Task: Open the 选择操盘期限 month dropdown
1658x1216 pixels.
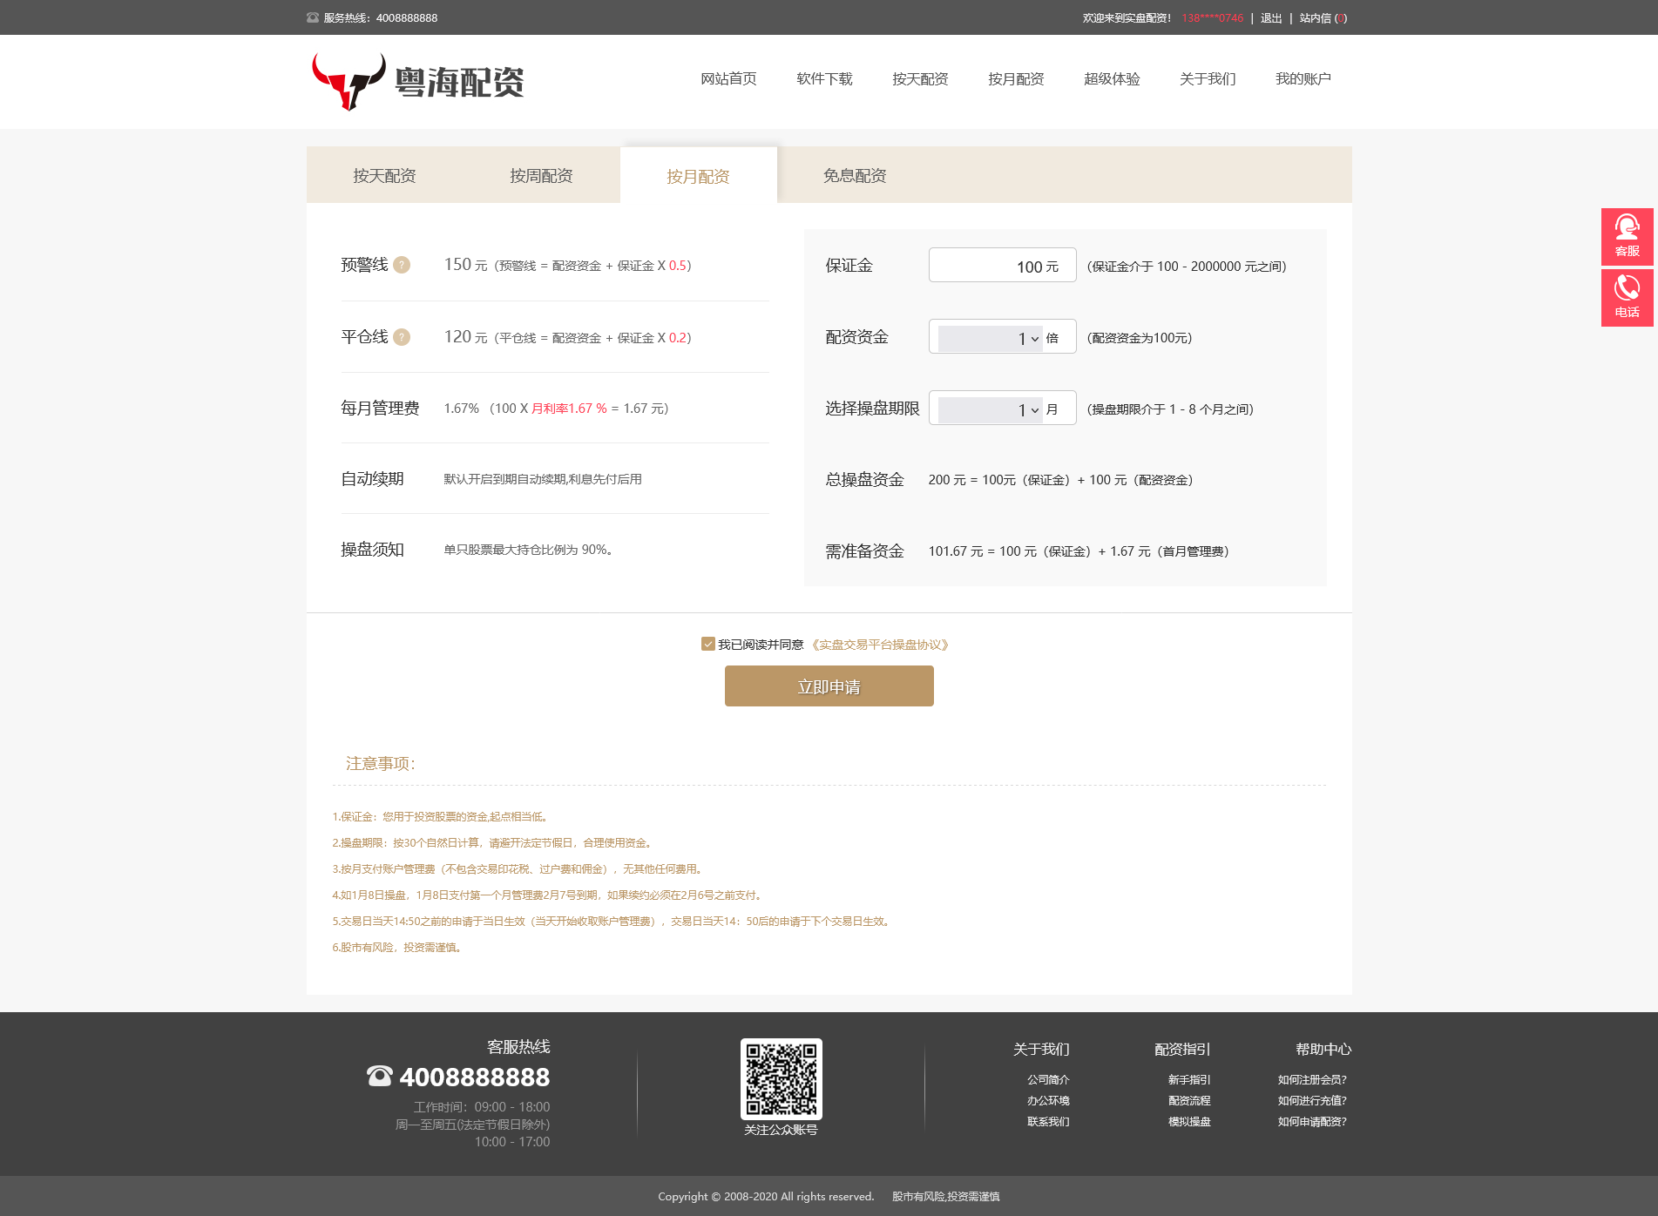Action: click(x=991, y=409)
